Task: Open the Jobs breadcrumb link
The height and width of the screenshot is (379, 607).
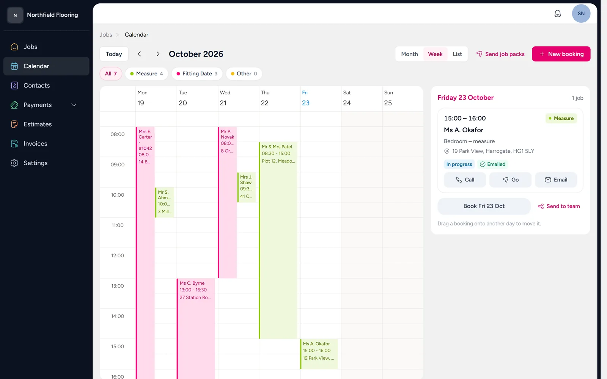Action: coord(106,34)
